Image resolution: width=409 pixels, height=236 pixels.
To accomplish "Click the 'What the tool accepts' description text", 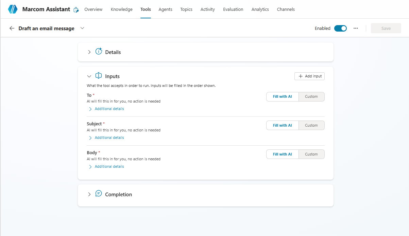I will tap(151, 86).
